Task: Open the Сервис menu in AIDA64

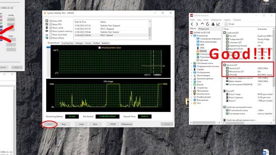Action: click(x=227, y=20)
